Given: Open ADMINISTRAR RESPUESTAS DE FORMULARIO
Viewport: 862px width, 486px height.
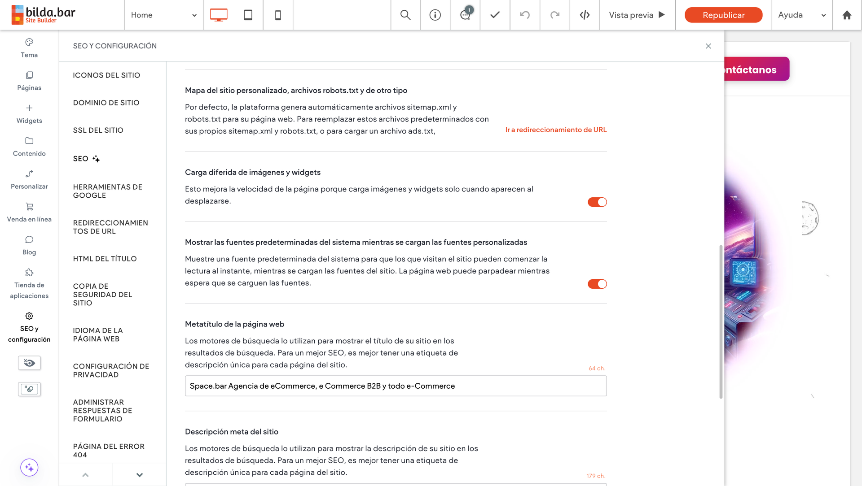Looking at the screenshot, I should coord(102,411).
